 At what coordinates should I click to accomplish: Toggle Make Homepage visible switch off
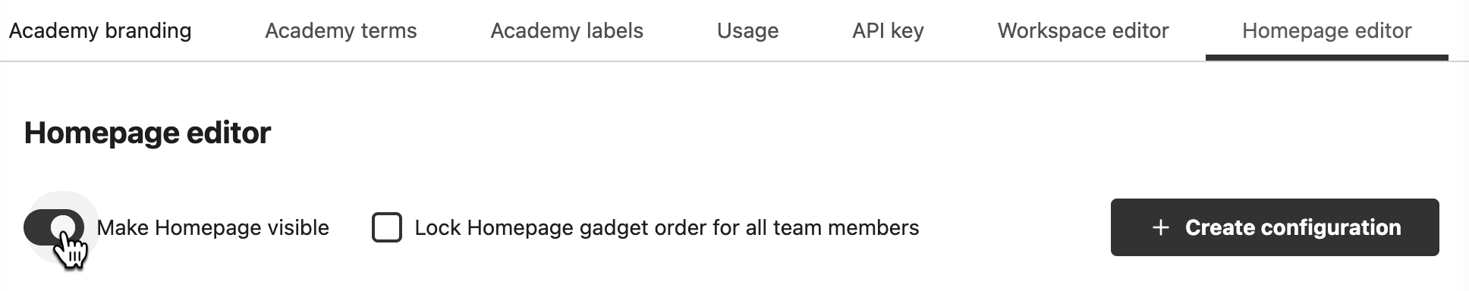[x=54, y=227]
